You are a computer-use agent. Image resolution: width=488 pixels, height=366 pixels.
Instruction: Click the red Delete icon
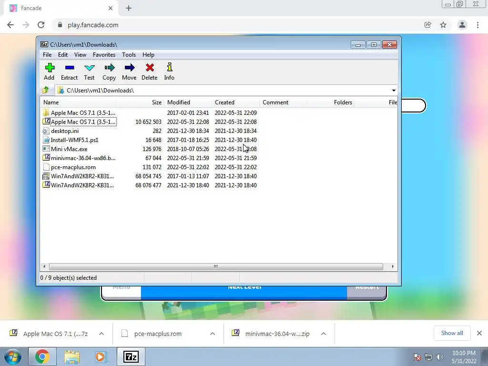[149, 71]
